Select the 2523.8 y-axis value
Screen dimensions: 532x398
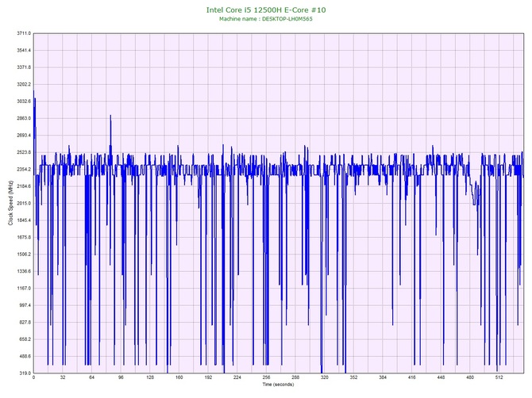click(x=24, y=152)
